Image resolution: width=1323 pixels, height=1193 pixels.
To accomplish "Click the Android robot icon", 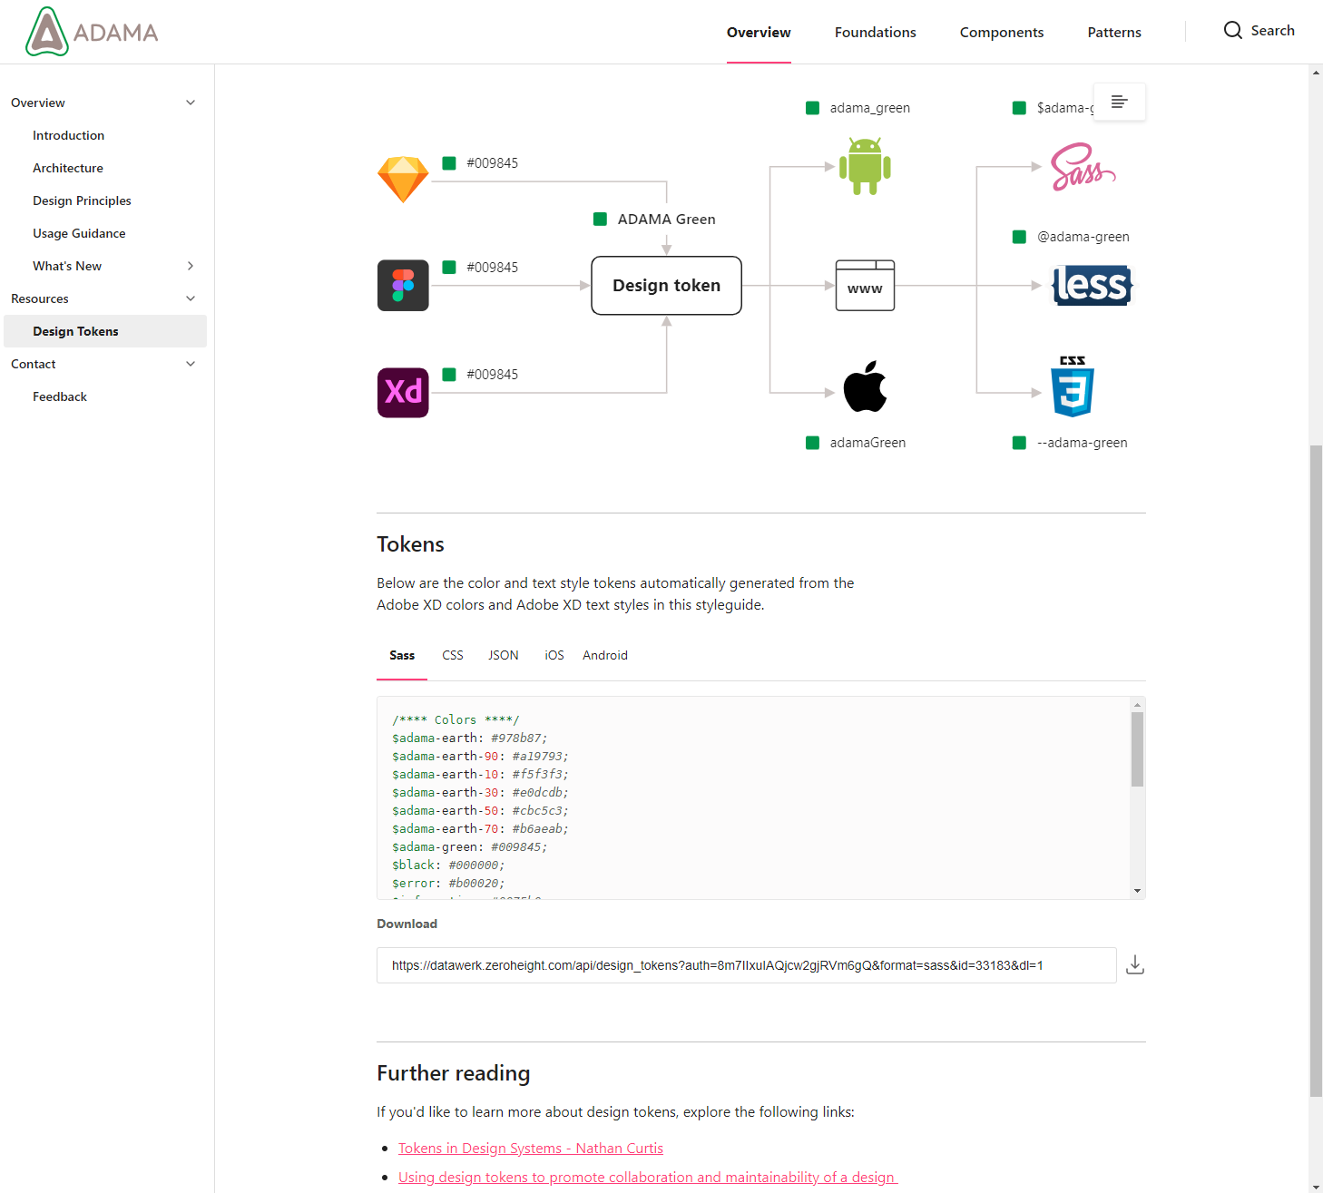I will tap(865, 166).
